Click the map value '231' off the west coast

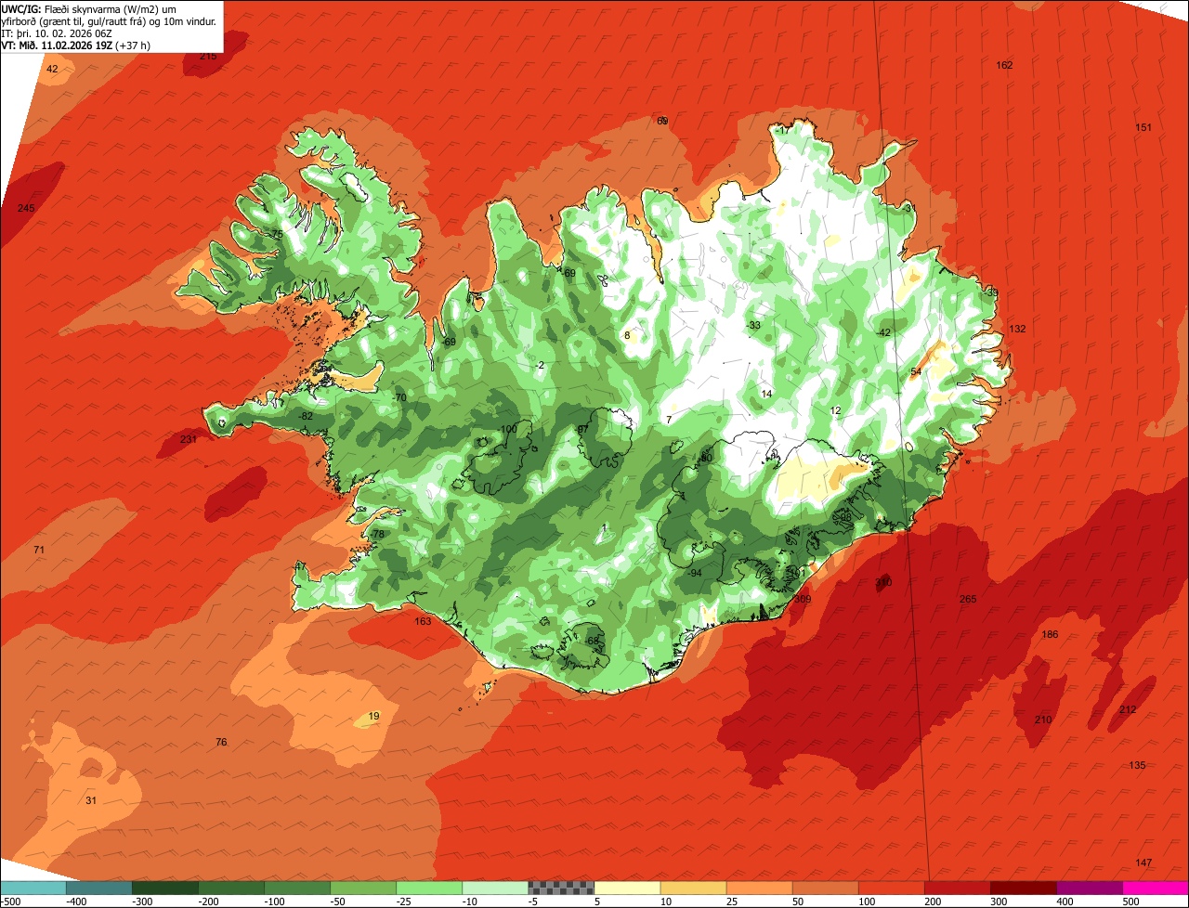click(189, 439)
